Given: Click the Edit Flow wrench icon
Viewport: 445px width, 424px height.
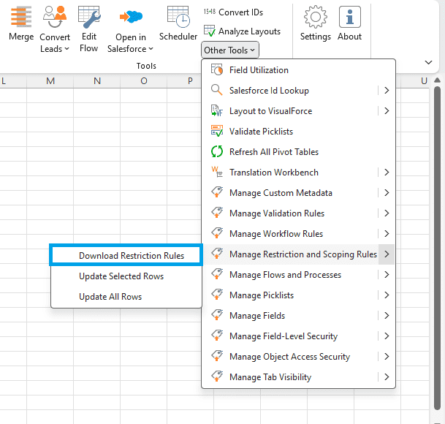Looking at the screenshot, I should [89, 16].
